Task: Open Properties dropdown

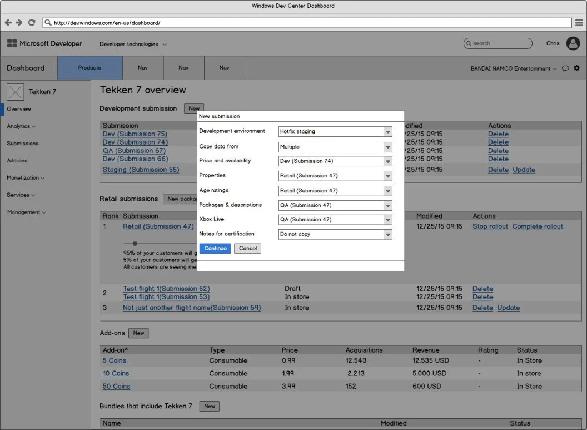Action: click(335, 176)
